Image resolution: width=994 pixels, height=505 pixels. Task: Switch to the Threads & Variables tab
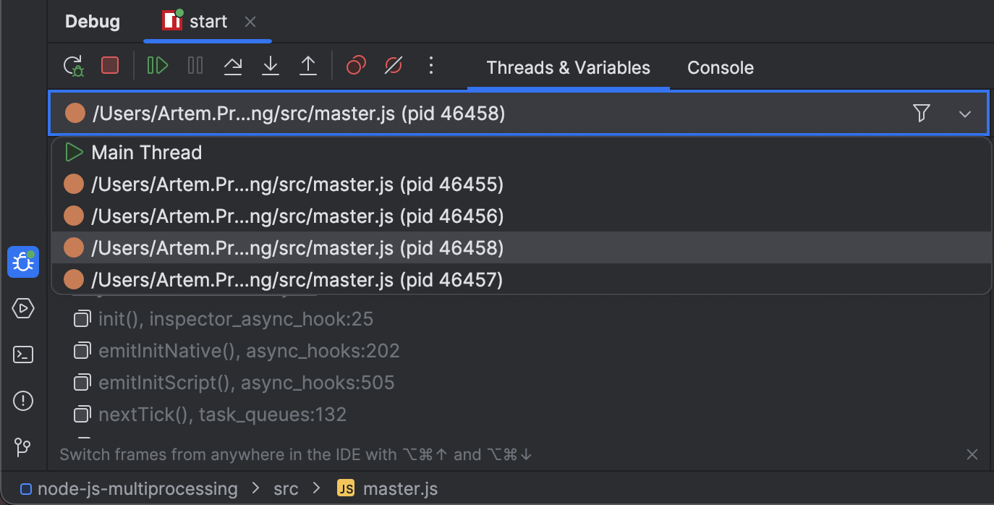(x=567, y=67)
